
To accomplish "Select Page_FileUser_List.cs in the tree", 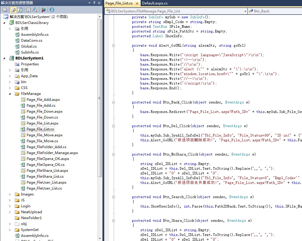I will 44,188.
